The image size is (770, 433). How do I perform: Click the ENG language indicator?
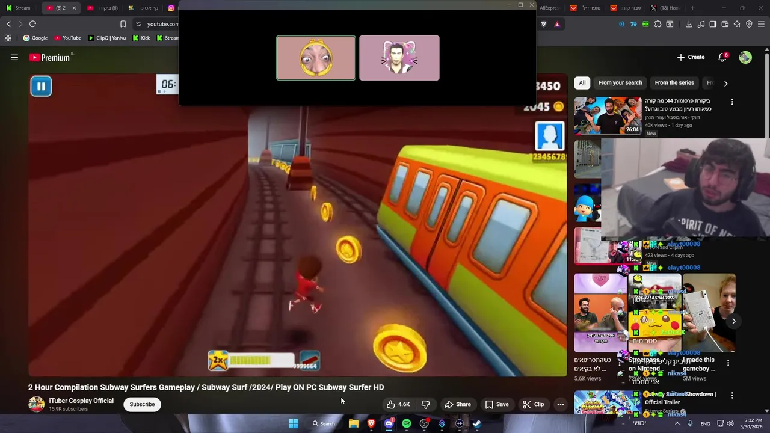coord(705,423)
